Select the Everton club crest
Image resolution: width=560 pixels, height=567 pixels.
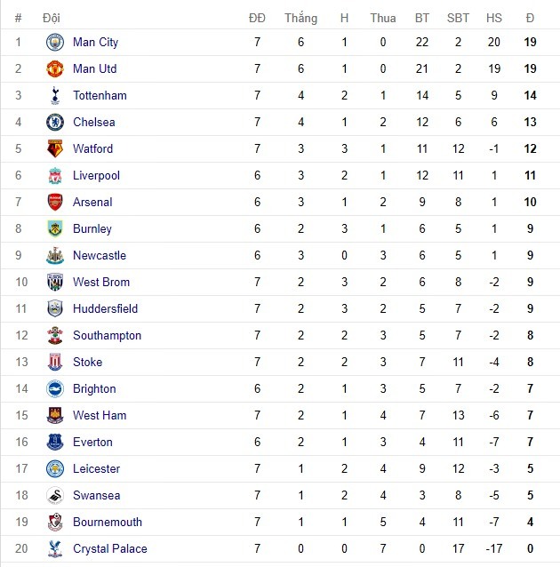tap(55, 442)
